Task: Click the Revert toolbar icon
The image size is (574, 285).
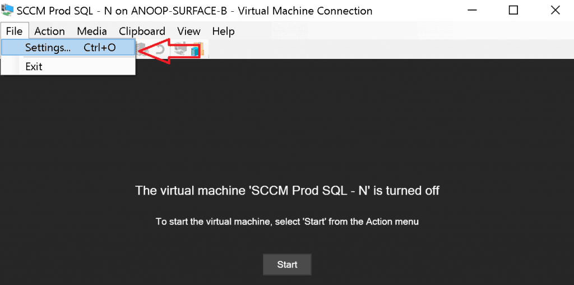Action: click(160, 50)
